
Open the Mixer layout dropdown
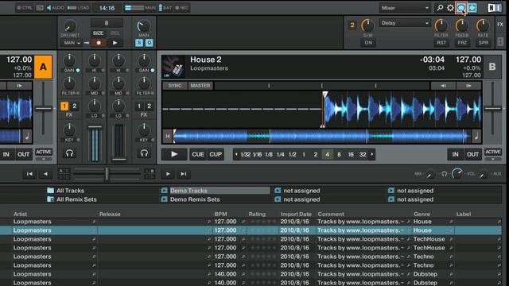[405, 8]
